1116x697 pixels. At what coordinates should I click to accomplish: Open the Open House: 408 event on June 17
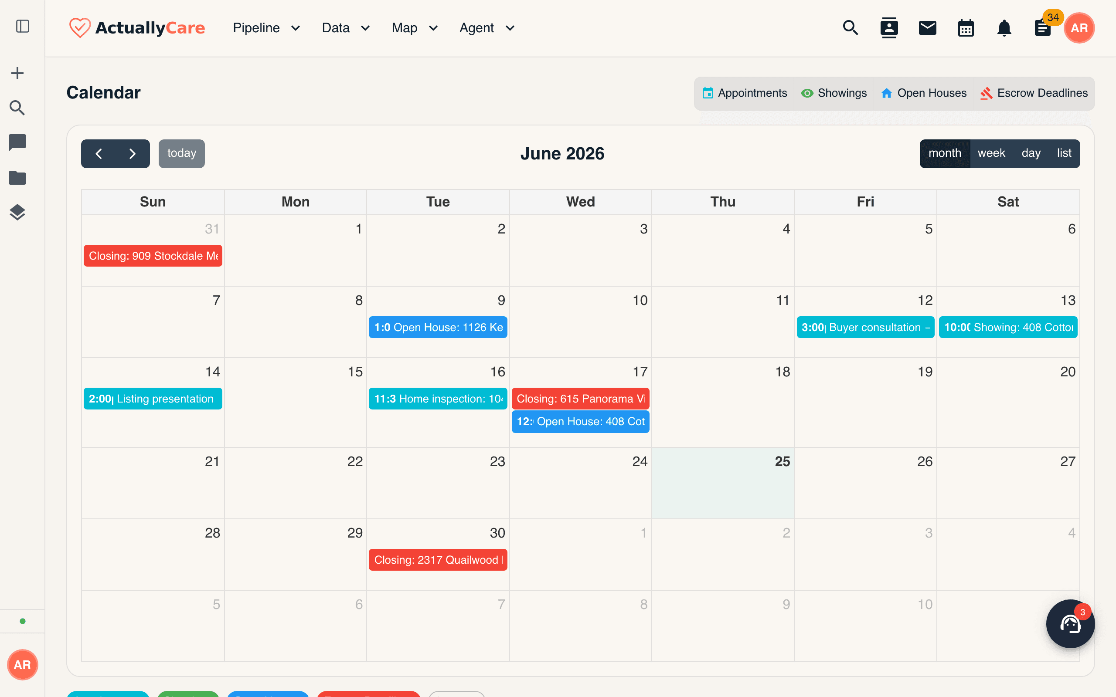(581, 421)
